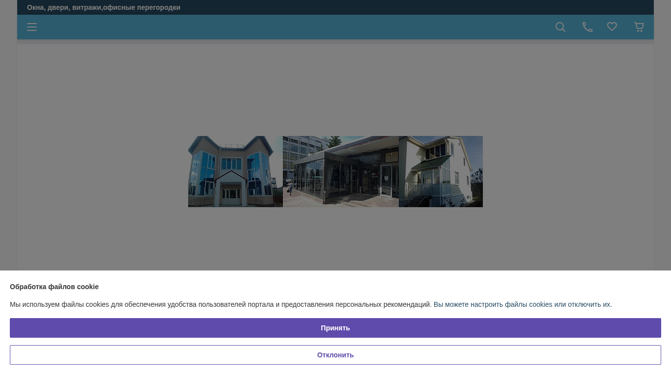This screenshot has height=377, width=671.
Task: Open favorites heart icon
Action: (x=612, y=27)
